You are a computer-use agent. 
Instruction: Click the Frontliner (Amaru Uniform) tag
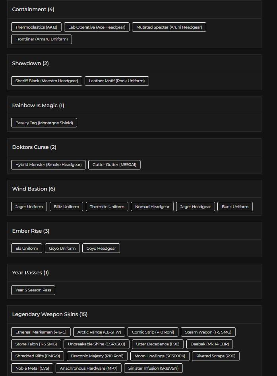(x=41, y=39)
